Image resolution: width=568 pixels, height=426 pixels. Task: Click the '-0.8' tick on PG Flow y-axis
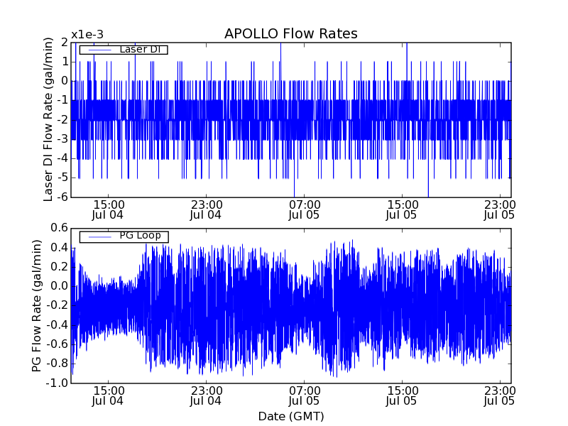pos(58,364)
